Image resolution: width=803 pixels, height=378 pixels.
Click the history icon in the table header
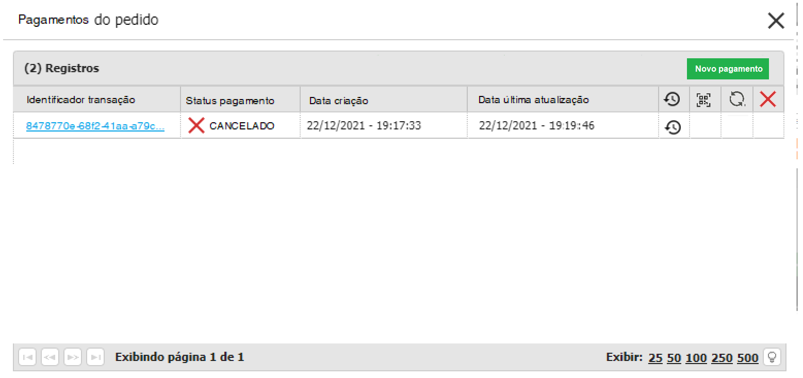671,99
